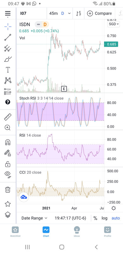Select the RSI 14 close indicator title
The image size is (123, 254).
pos(30,135)
